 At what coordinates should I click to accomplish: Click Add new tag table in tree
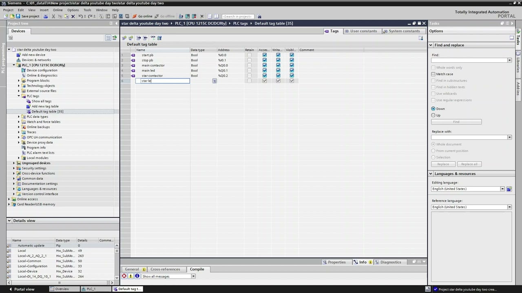45,106
